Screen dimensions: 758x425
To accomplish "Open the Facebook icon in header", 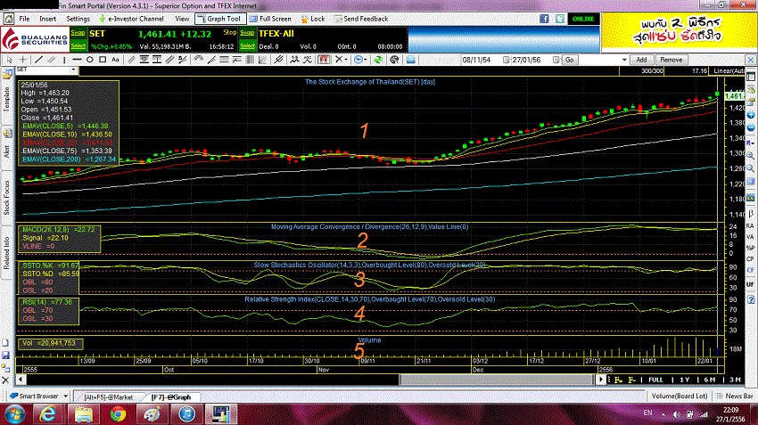I will (x=544, y=19).
